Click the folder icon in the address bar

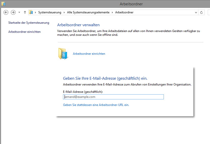pyautogui.click(x=31, y=12)
